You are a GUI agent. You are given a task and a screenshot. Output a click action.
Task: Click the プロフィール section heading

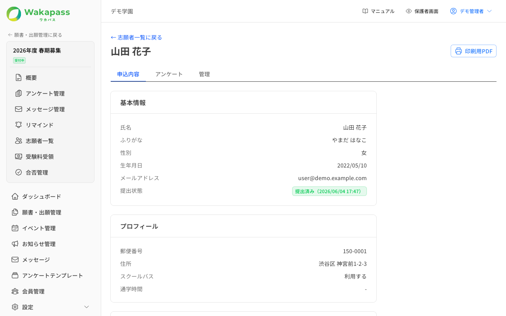pos(139,226)
